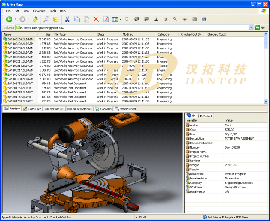Switch to the Contains tab
270x221 pixels.
103,109
